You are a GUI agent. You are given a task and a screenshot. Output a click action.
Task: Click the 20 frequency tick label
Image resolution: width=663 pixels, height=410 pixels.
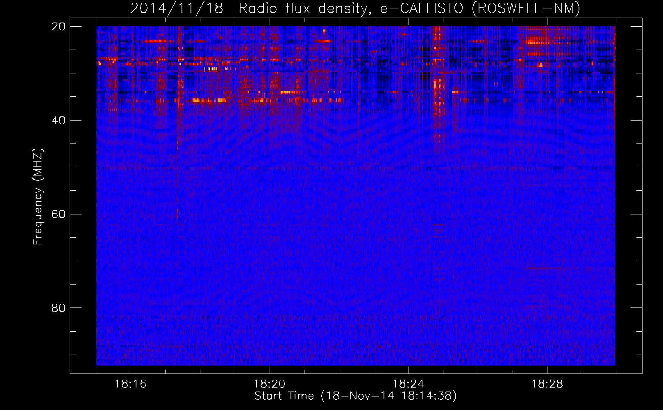click(59, 27)
